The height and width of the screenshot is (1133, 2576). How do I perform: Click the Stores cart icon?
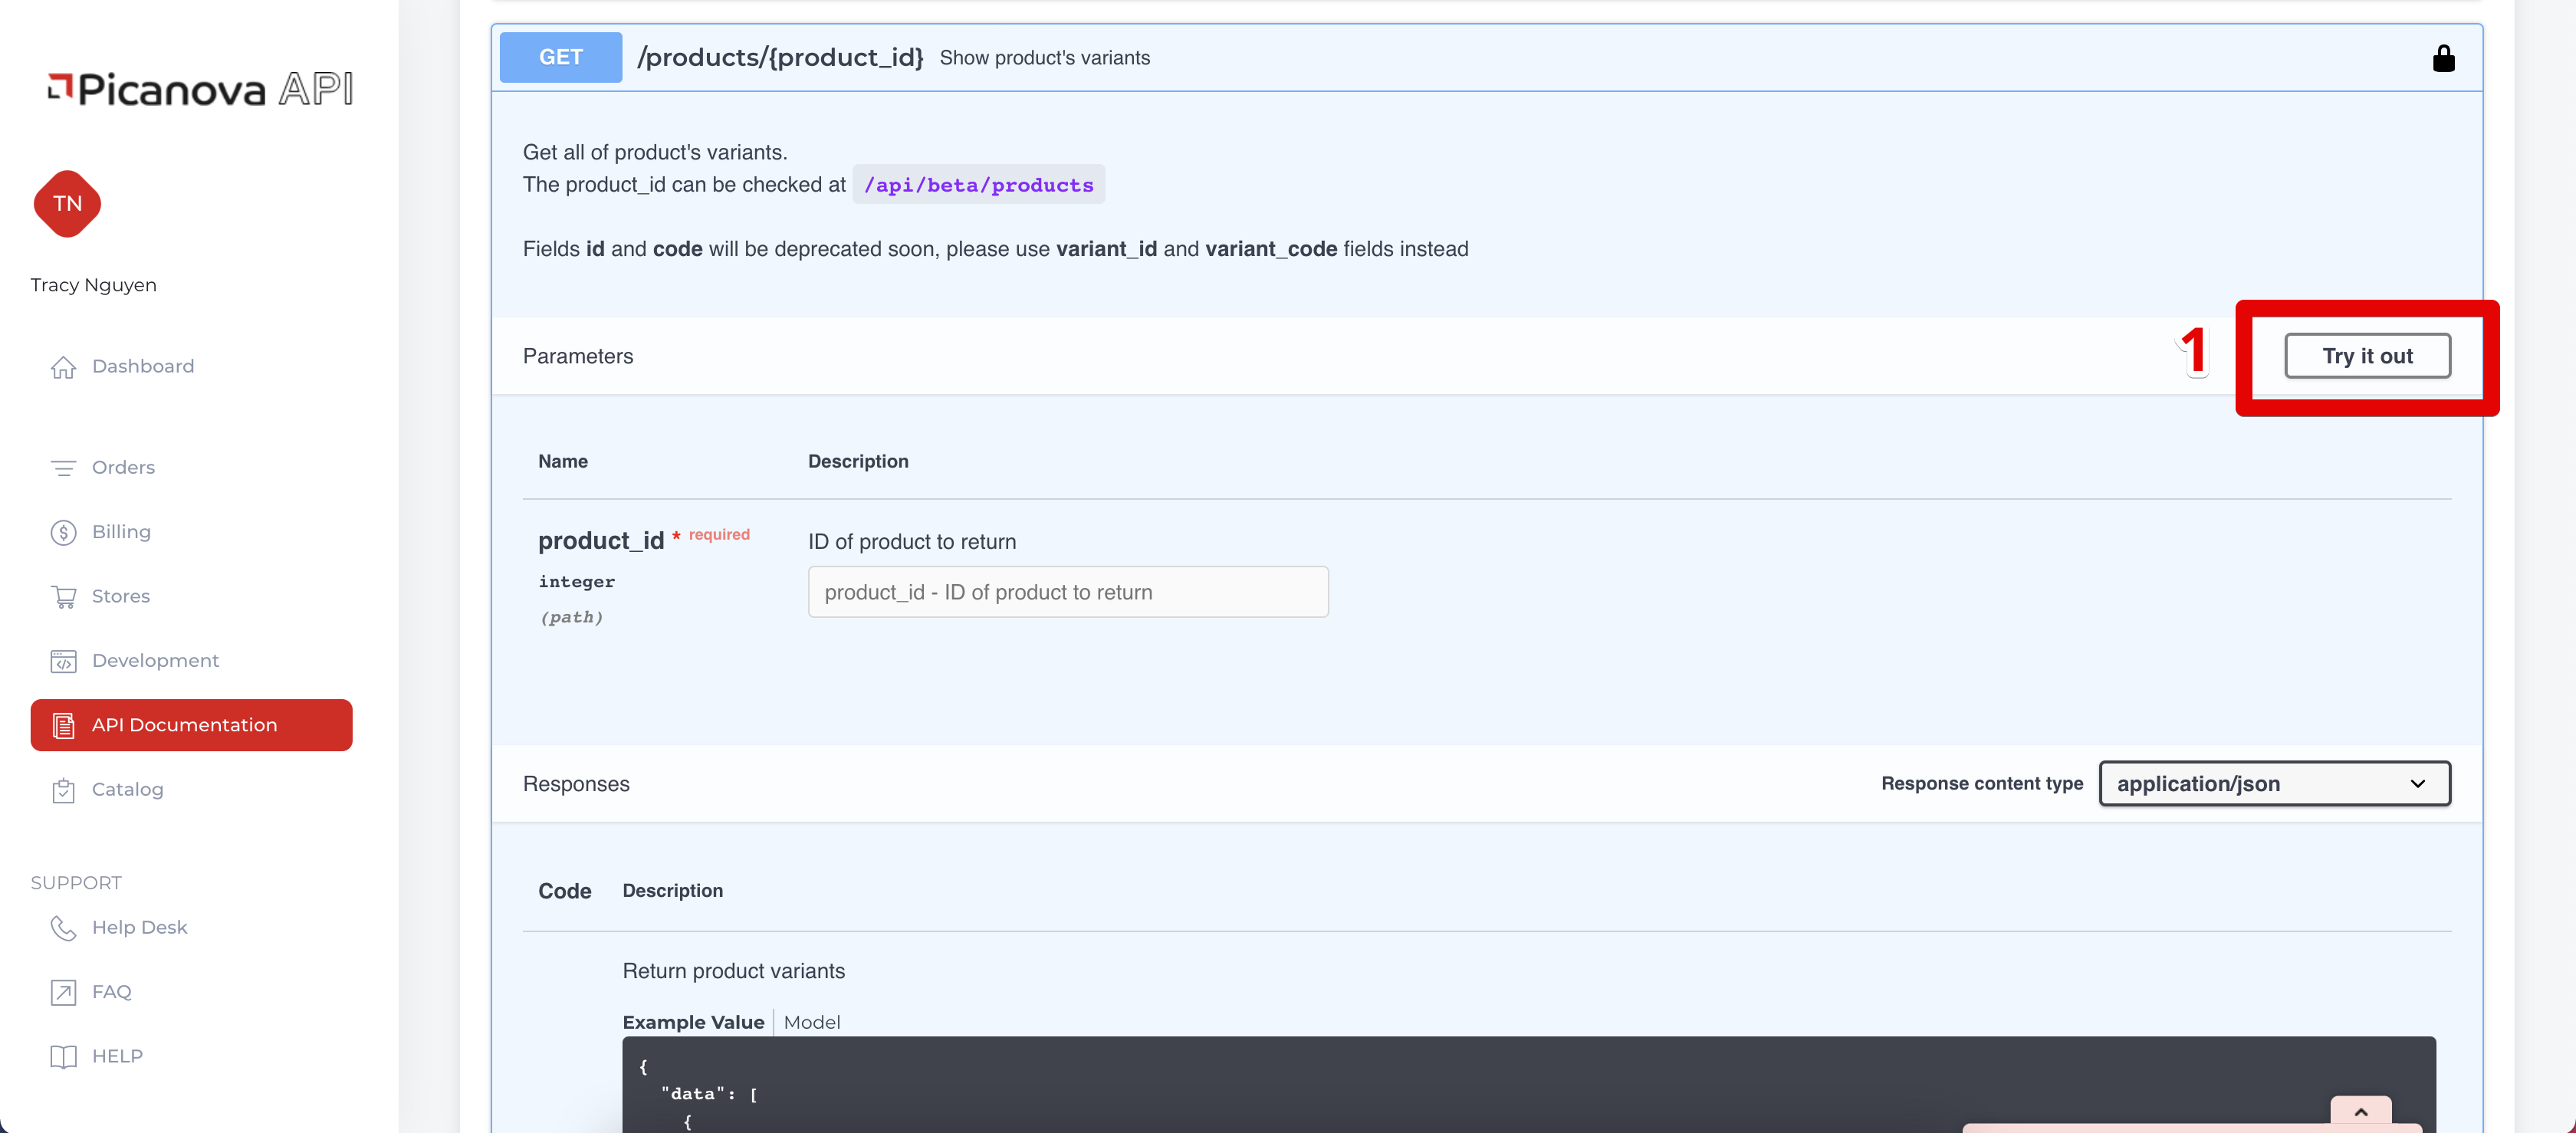[63, 597]
